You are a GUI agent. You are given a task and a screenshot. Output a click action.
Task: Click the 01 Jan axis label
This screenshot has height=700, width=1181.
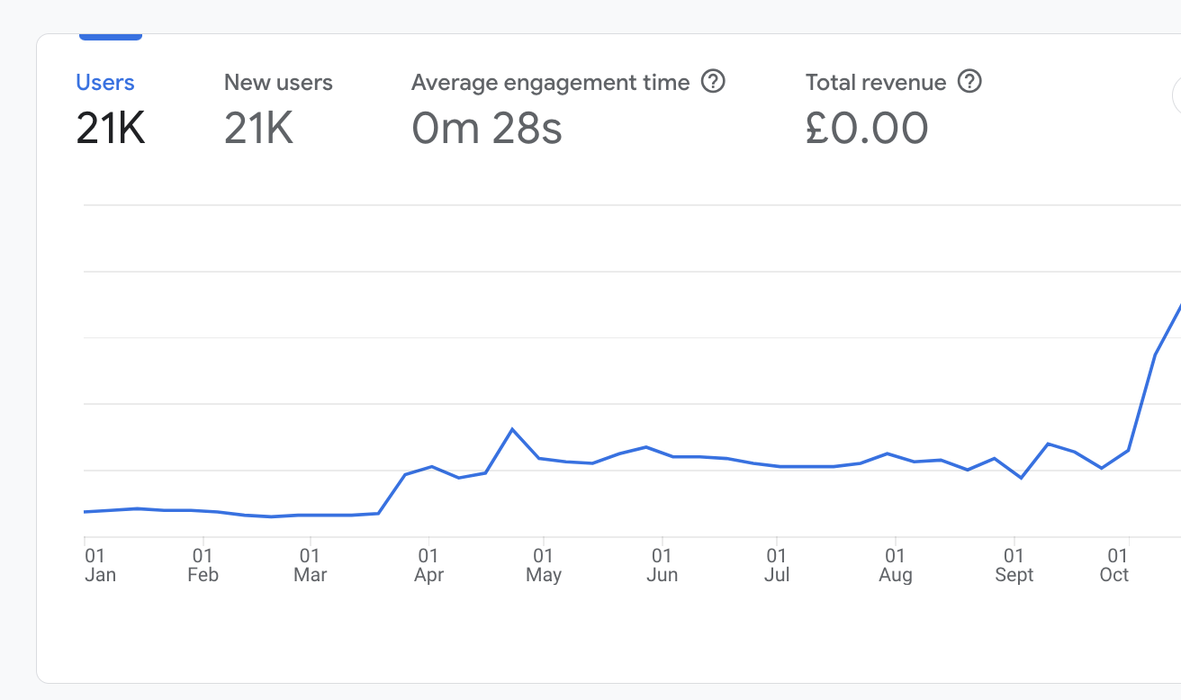(x=100, y=565)
